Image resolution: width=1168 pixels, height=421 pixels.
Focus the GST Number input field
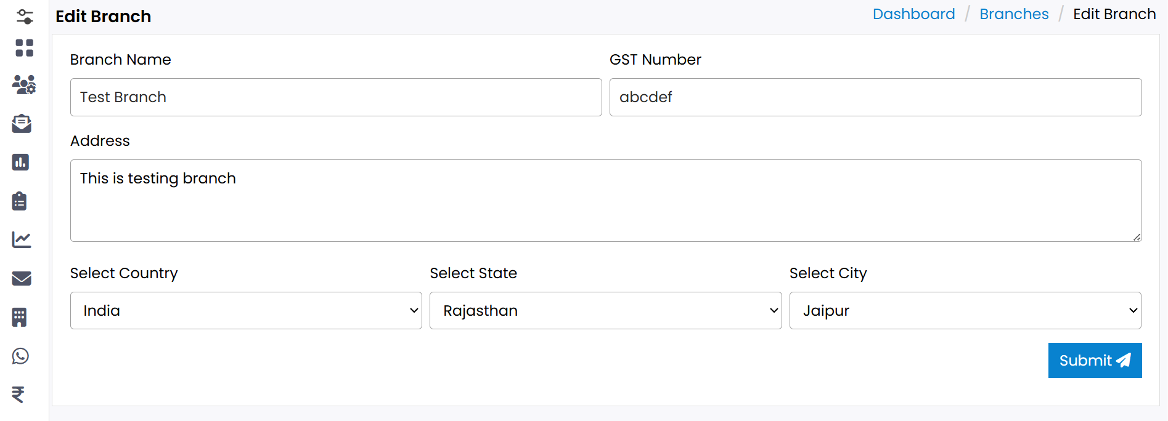click(x=875, y=97)
